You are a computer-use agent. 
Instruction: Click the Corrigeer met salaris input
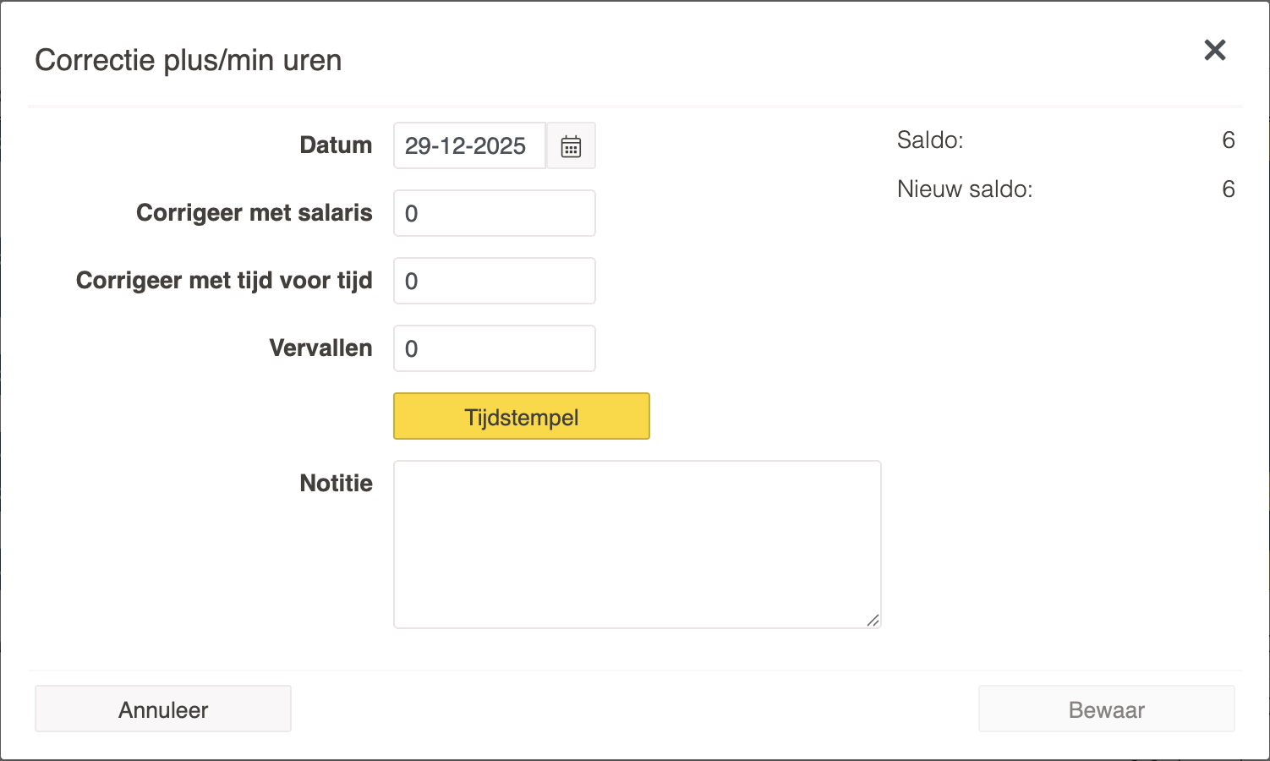click(495, 213)
